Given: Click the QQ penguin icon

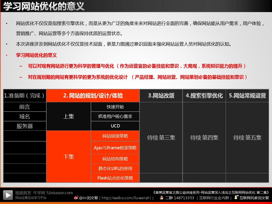Looking at the screenshot, I should [x=161, y=198].
